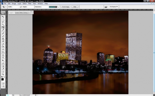The width and height of the screenshot is (155, 96).
Task: Select the Horizontal Type tool
Action: [x=3, y=58]
